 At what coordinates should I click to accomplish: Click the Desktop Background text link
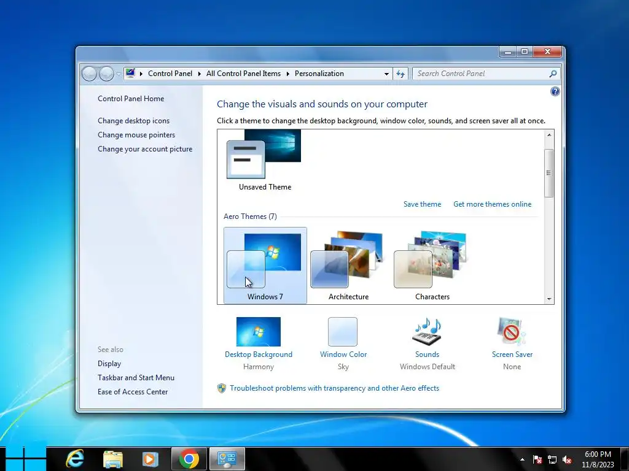coord(259,354)
